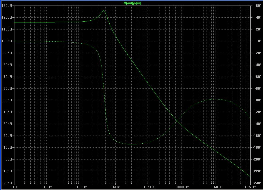Viewport: 263px width, 190px height.
Task: Click the -220° phase axis label
Action: pos(257,171)
